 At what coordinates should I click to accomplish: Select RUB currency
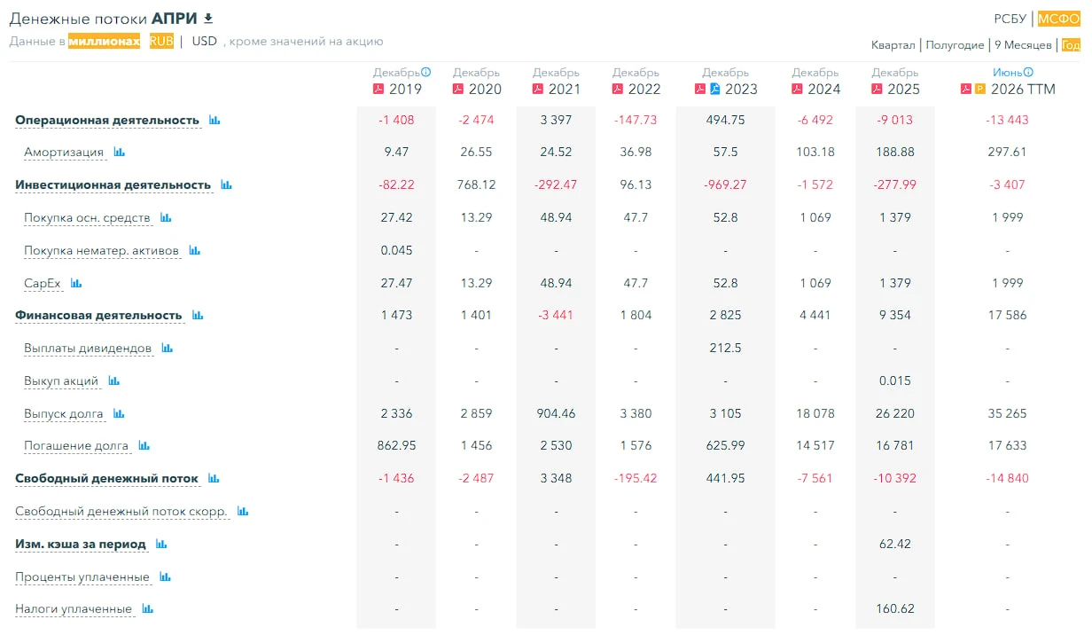[x=161, y=41]
